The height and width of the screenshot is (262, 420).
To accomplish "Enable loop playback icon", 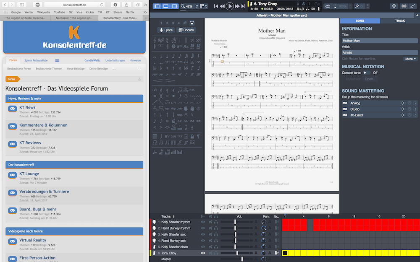I will tap(328, 6).
